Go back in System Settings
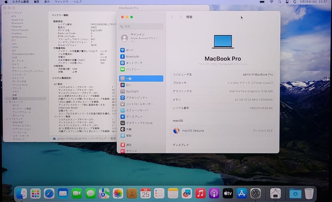Image resolution: width=332 pixels, height=202 pixels. [x=172, y=17]
